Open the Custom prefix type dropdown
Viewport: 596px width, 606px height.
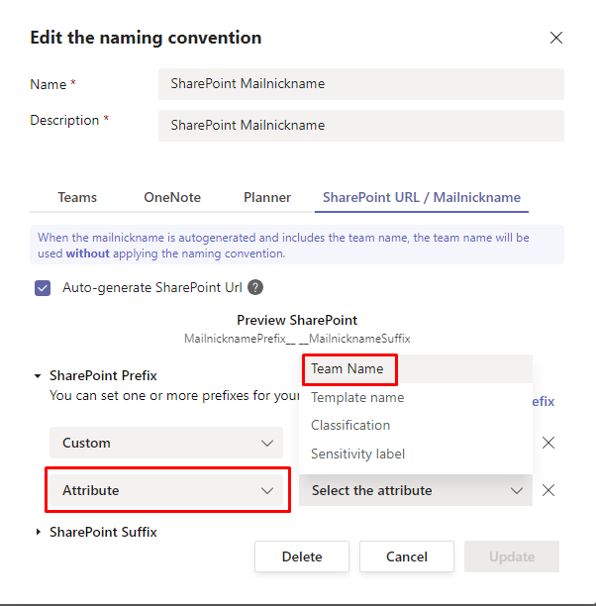[166, 443]
